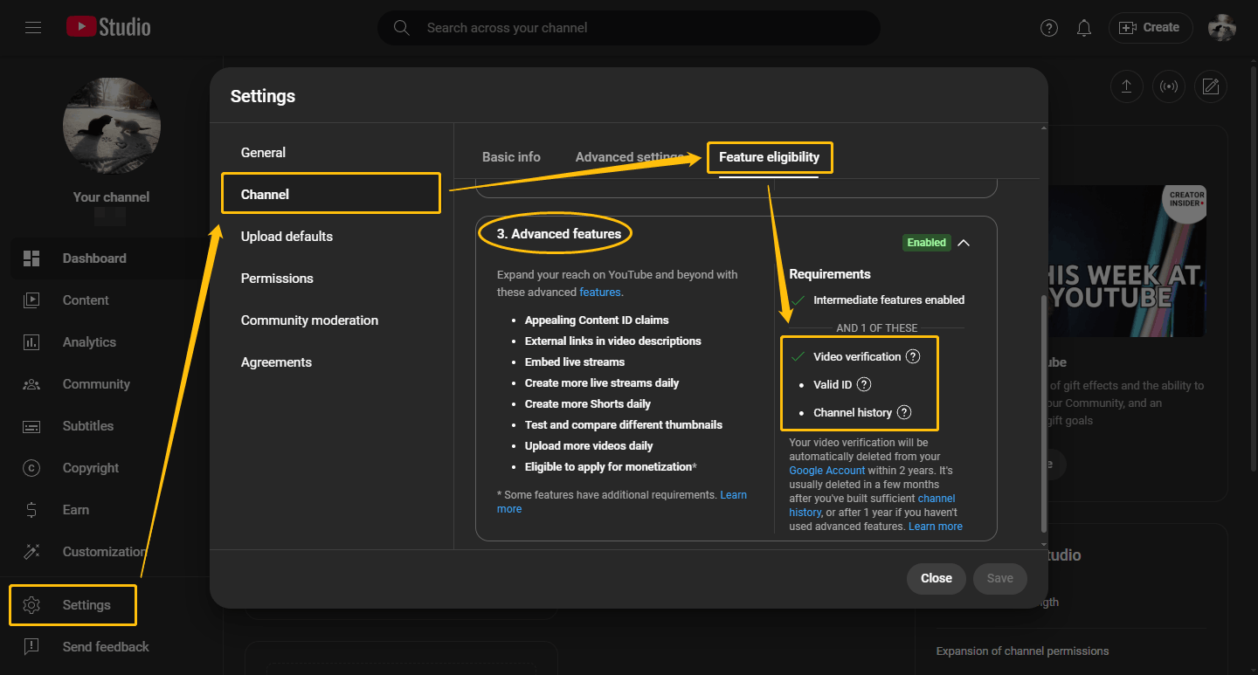Click the Save button in Settings dialog
This screenshot has height=675, width=1258.
click(x=1000, y=578)
